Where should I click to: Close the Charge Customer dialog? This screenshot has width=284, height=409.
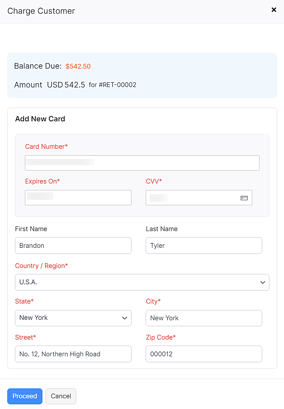click(x=274, y=10)
